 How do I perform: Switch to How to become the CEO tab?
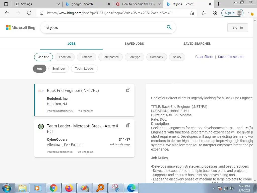(x=136, y=4)
